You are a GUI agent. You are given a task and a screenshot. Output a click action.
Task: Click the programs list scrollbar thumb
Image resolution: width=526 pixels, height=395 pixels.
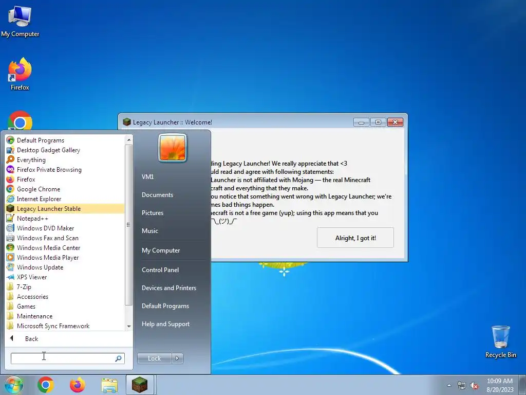click(x=129, y=224)
